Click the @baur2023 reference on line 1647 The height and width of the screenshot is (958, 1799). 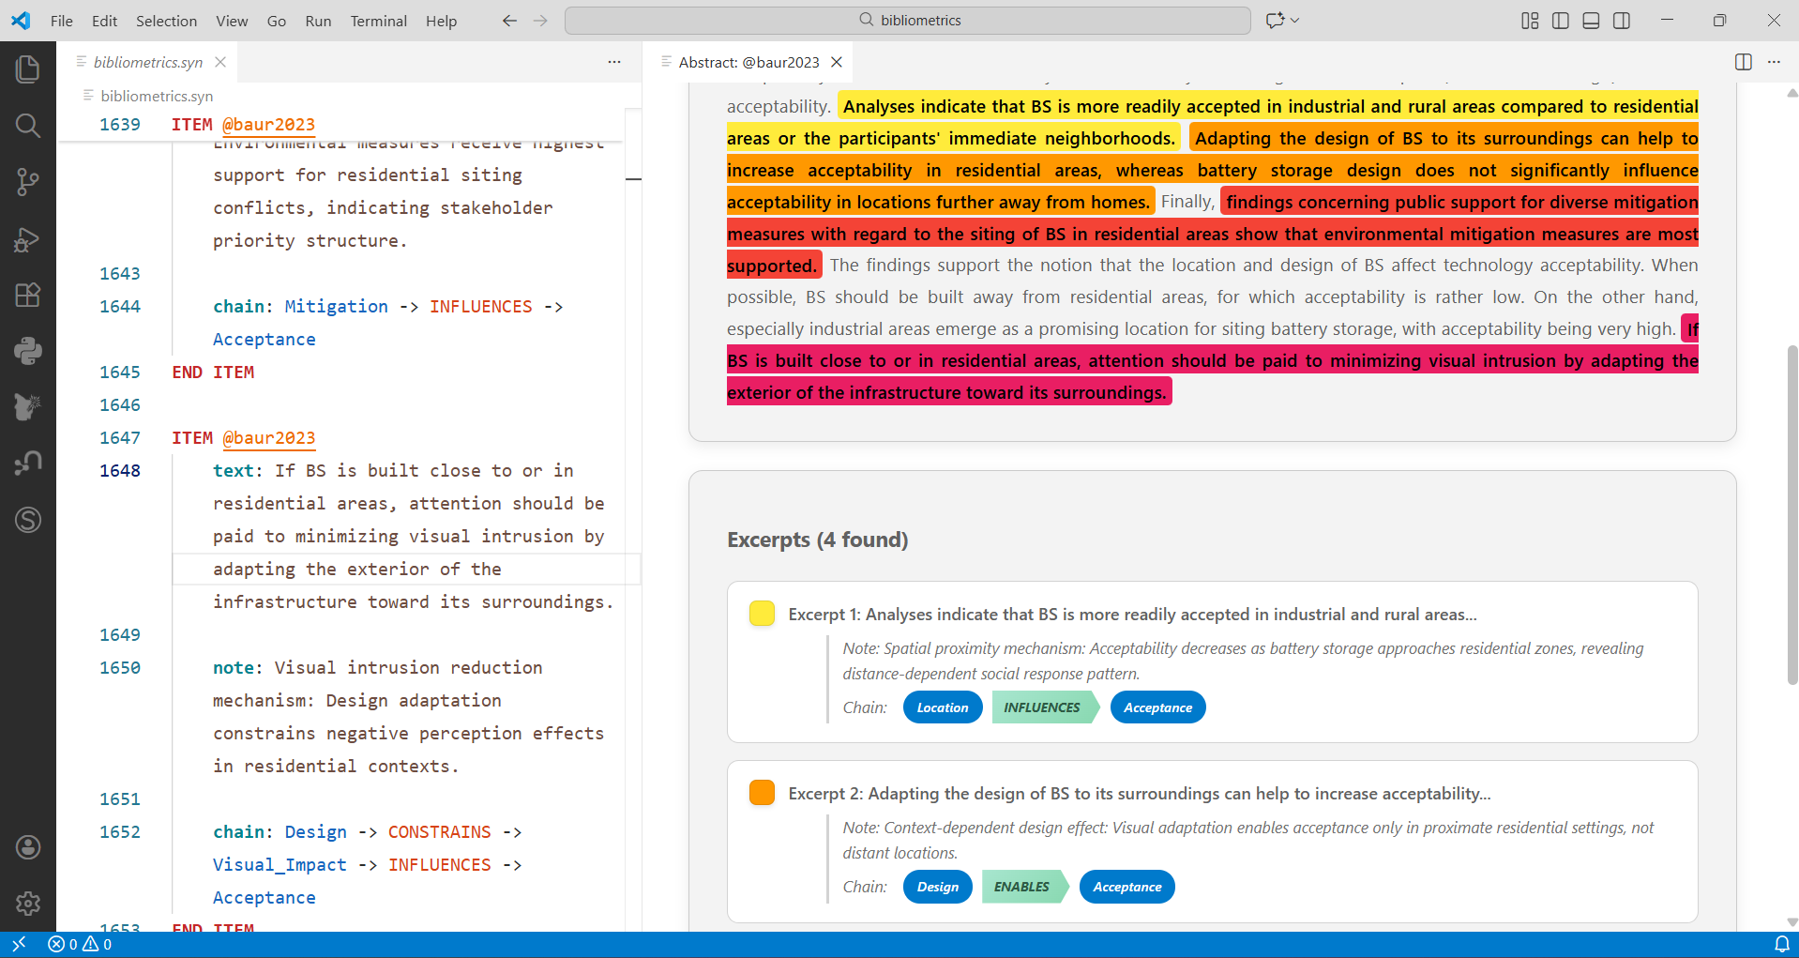268,438
